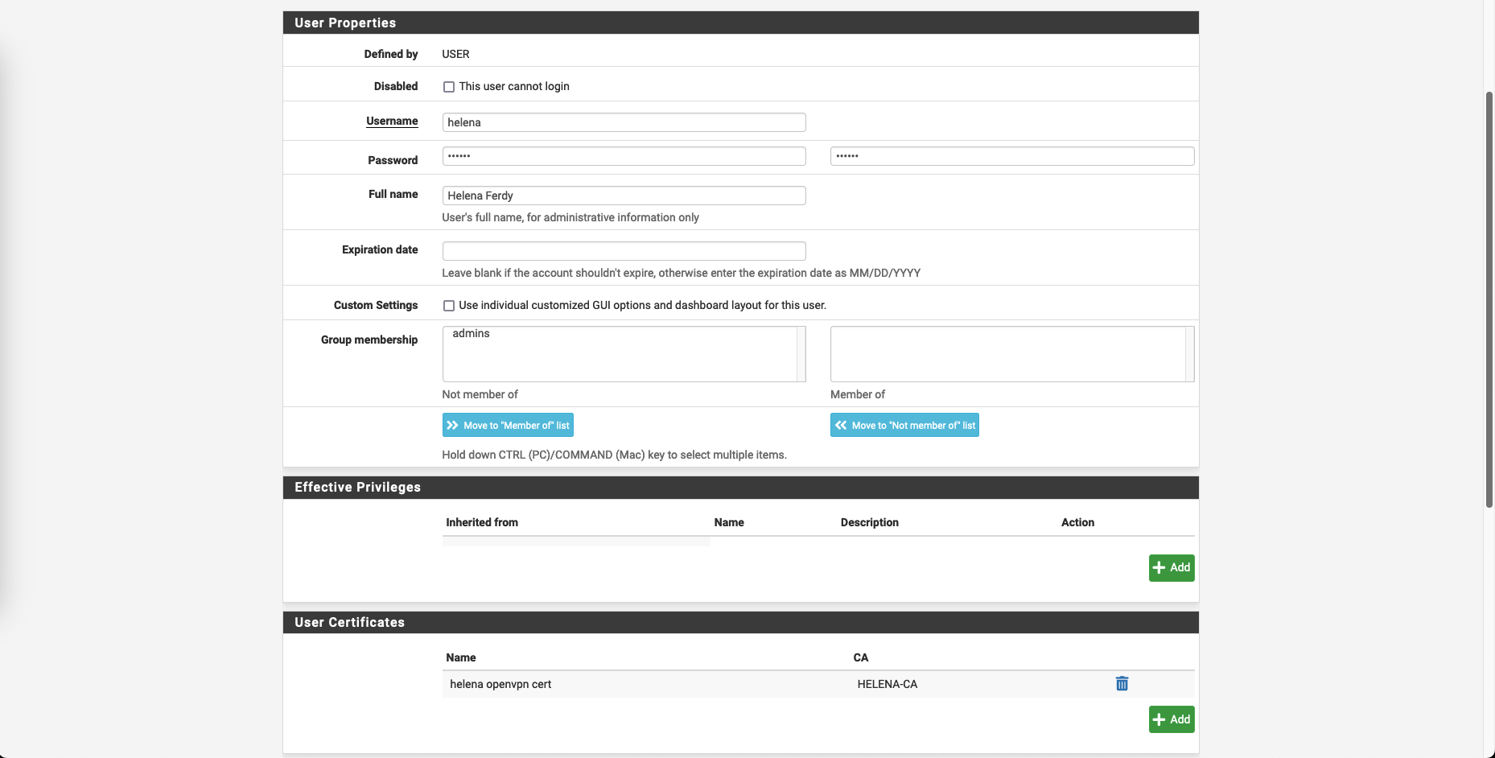Enable the "This user cannot login" checkbox
Viewport: 1495px width, 758px height.
click(449, 87)
